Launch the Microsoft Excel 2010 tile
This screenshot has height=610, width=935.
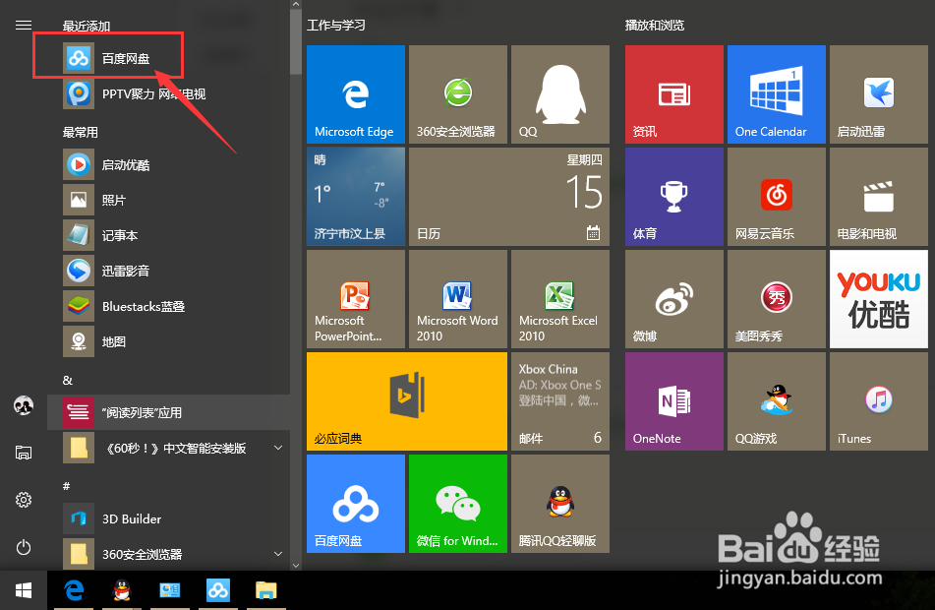(x=560, y=299)
